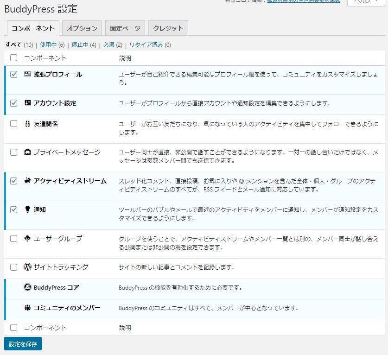Open the ヘルプ dropdown panel

[x=366, y=3]
